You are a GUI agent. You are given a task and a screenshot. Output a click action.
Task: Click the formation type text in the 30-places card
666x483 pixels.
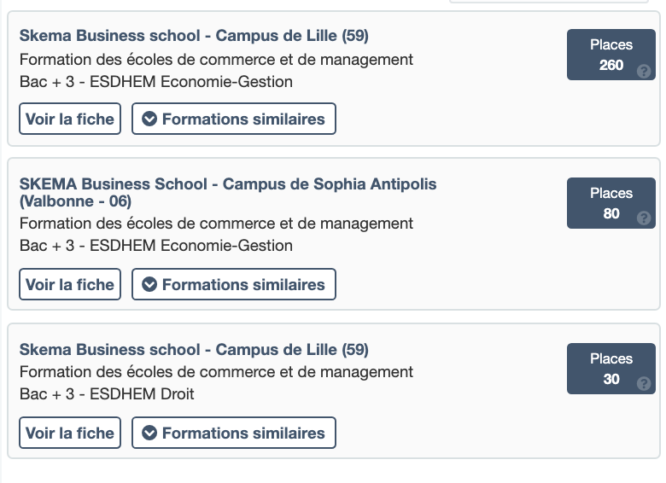point(216,372)
